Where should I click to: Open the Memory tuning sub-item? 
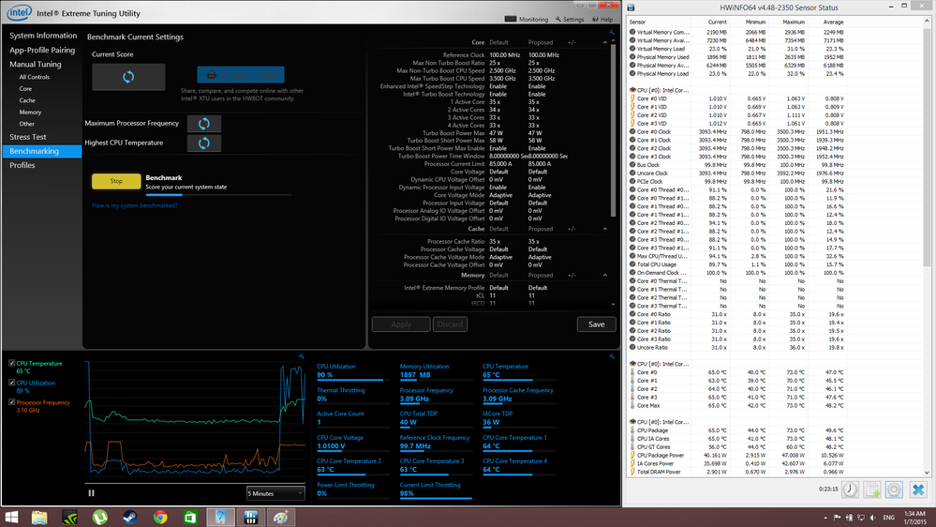pos(30,113)
